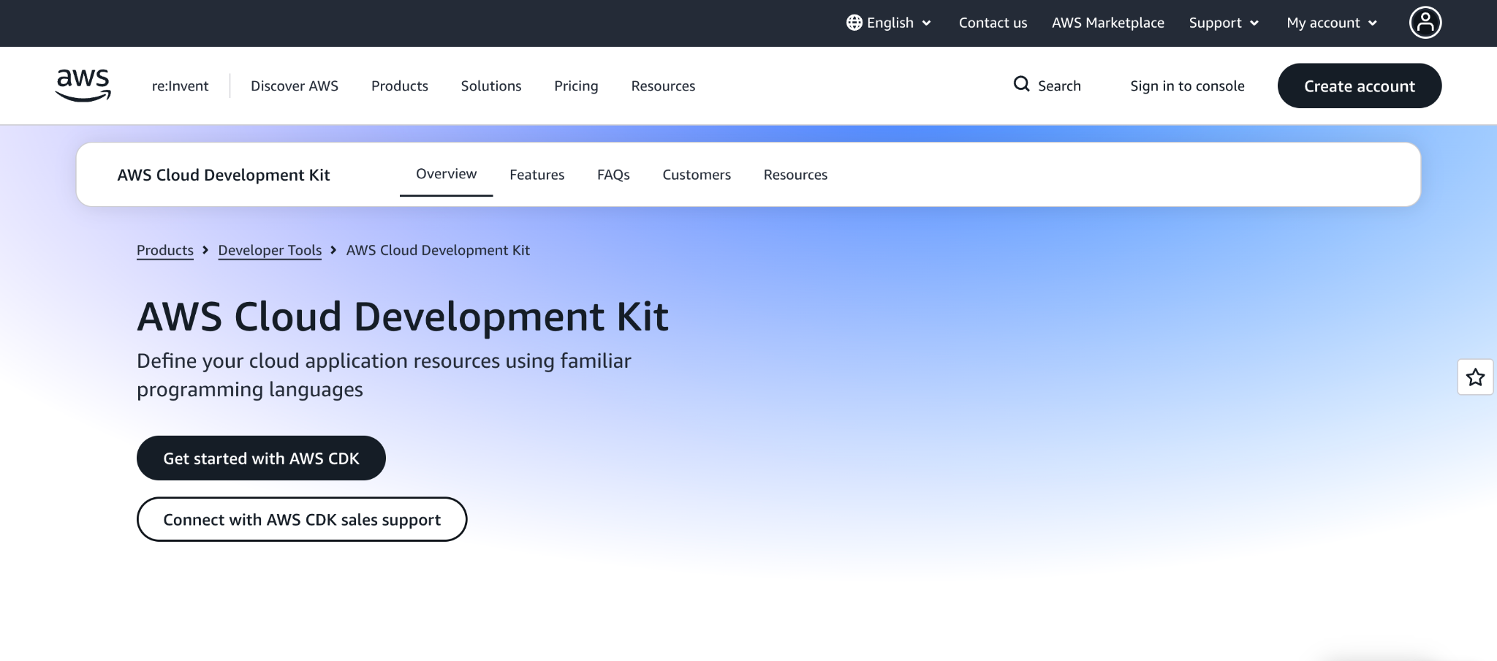Open AWS Marketplace link
1497x661 pixels.
[x=1108, y=23]
